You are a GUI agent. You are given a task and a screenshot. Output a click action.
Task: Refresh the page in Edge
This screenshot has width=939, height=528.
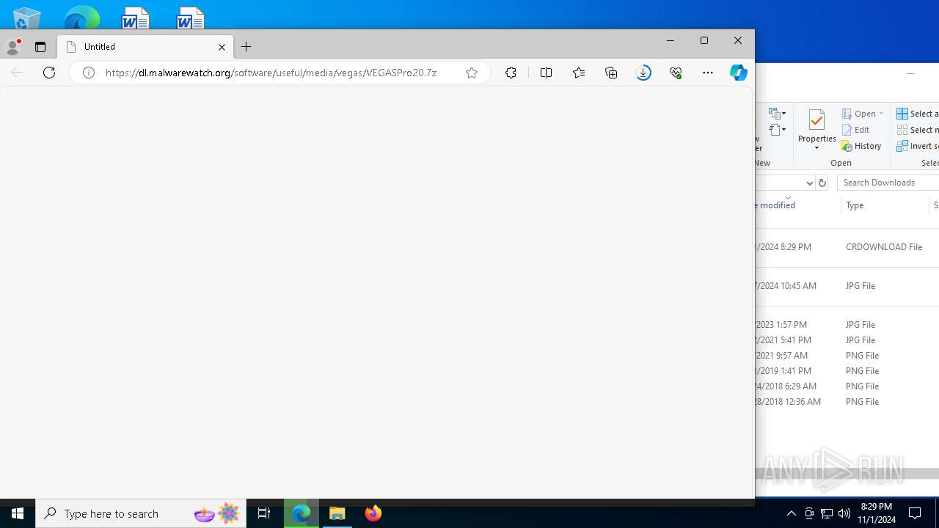tap(49, 73)
